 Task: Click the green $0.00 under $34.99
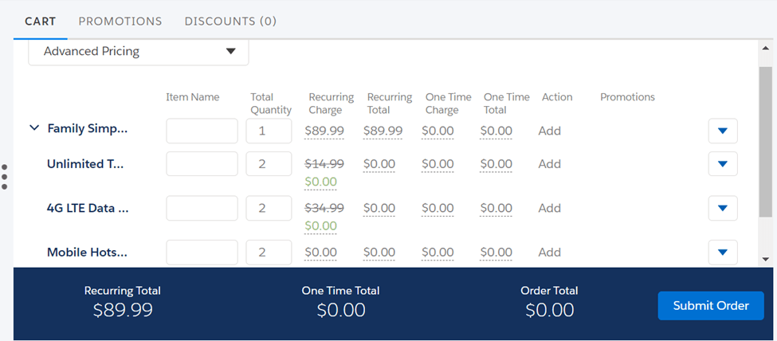tap(320, 225)
